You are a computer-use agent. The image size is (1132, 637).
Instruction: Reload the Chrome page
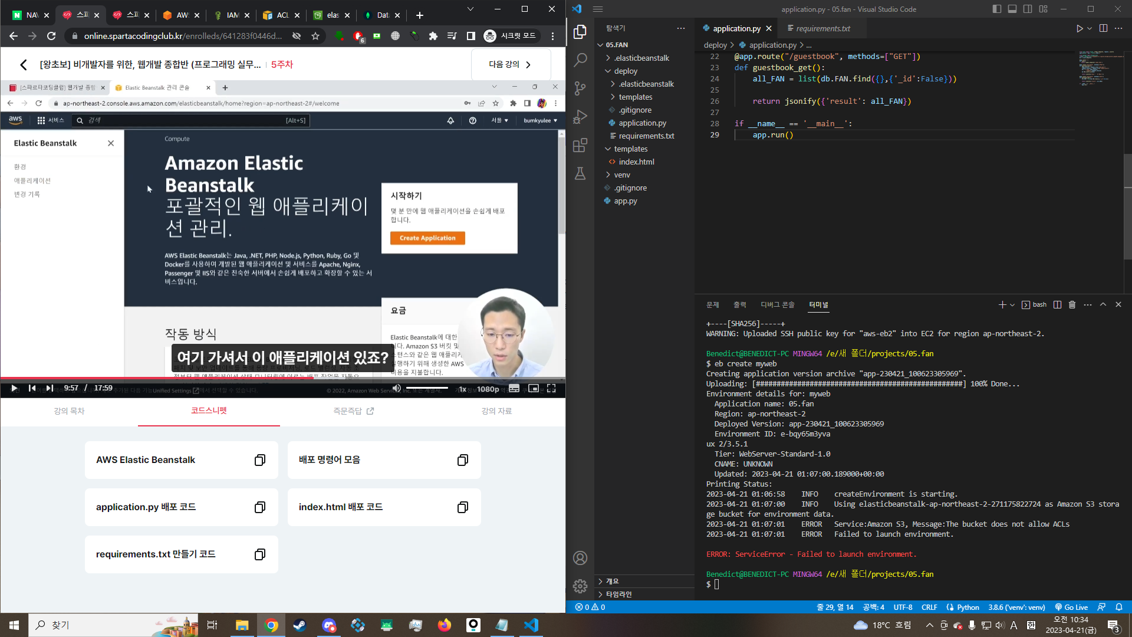(x=51, y=36)
